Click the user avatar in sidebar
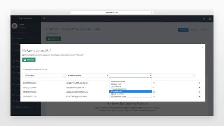Viewport: 224px width, 126px height. [x=15, y=26]
